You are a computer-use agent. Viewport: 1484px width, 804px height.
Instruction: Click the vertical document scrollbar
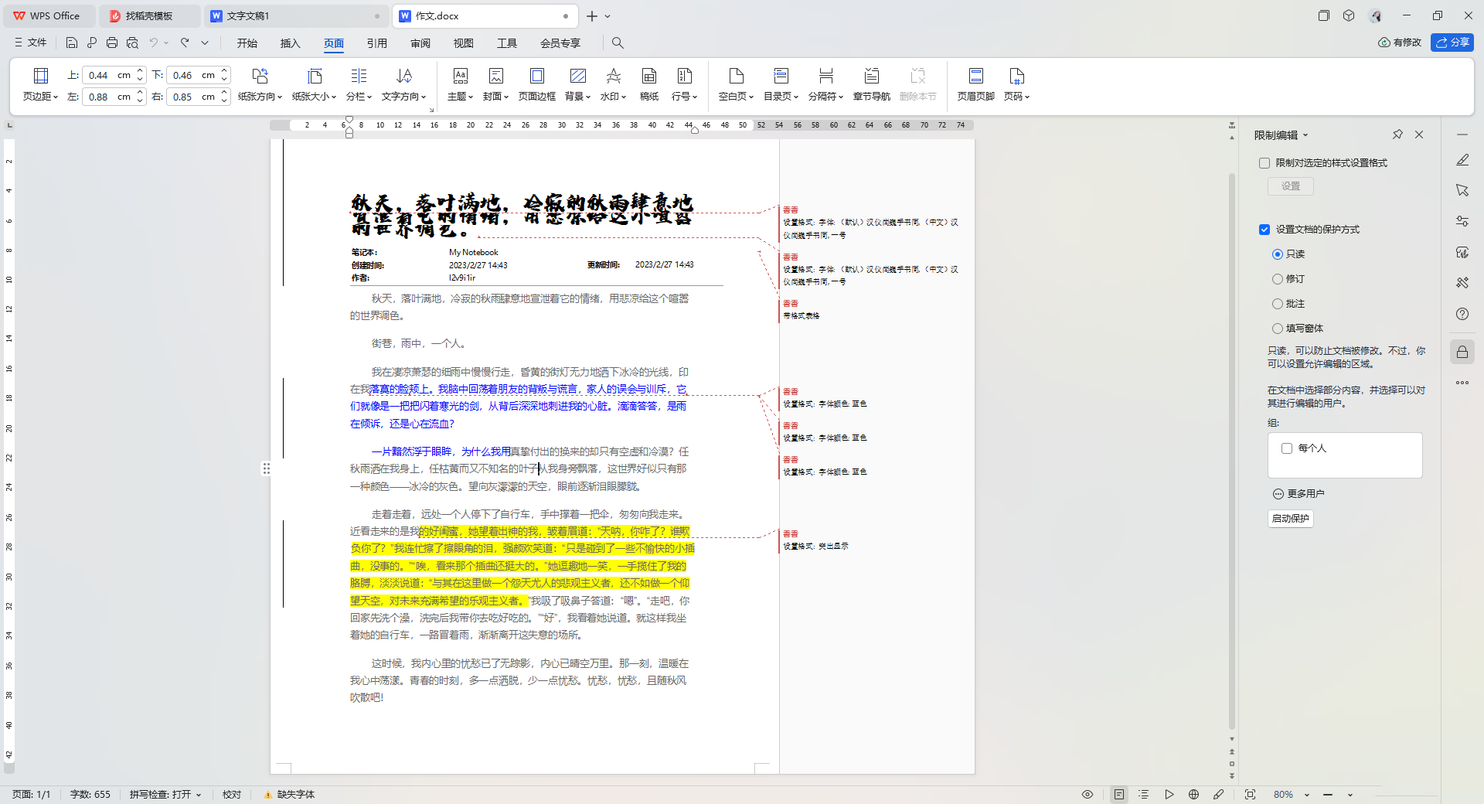click(x=1232, y=452)
